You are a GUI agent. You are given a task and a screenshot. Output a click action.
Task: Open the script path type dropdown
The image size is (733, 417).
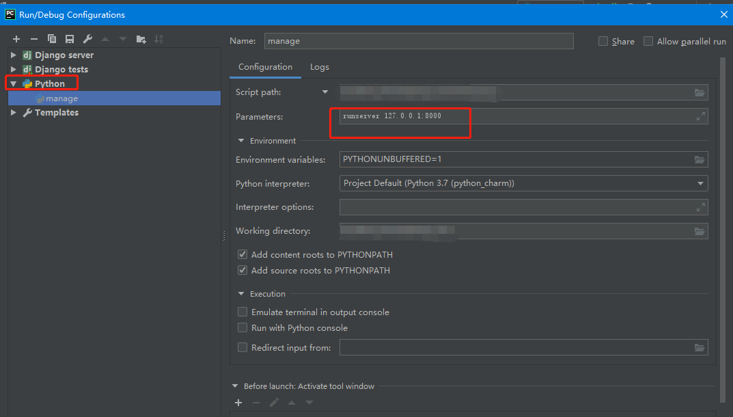(x=326, y=92)
